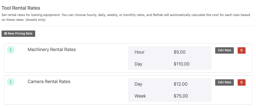Delete Camera Rental Rates with trash icon
The image size is (256, 108).
(241, 83)
